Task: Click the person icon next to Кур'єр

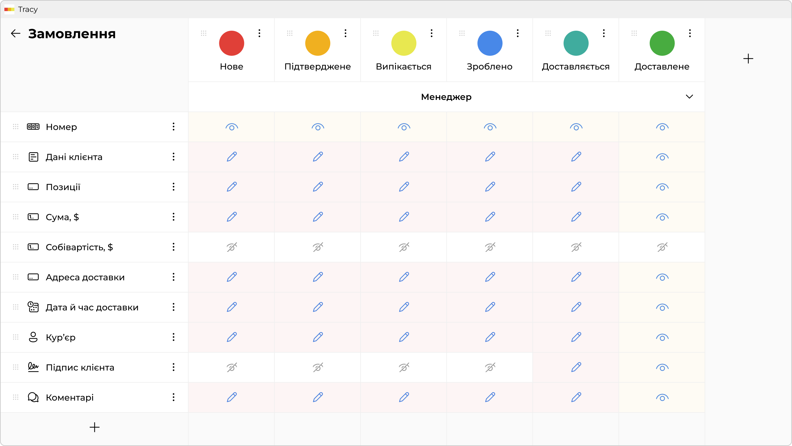Action: (x=33, y=337)
